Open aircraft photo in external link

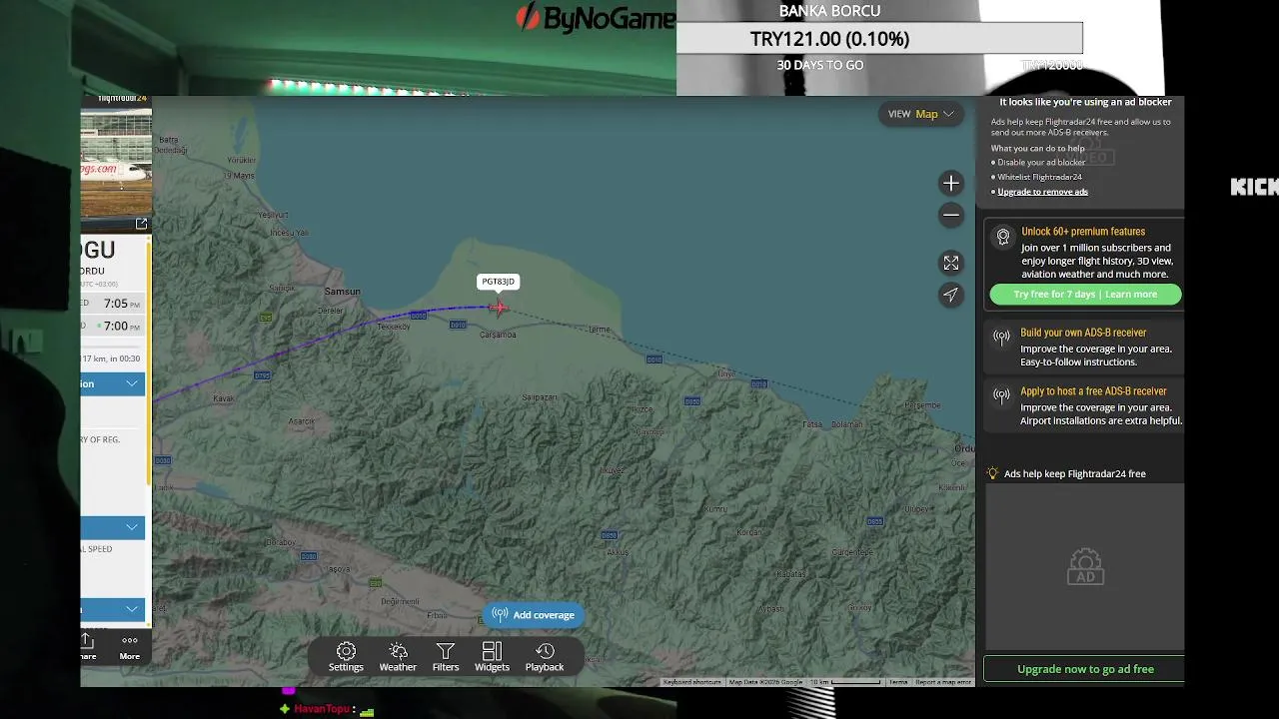141,224
